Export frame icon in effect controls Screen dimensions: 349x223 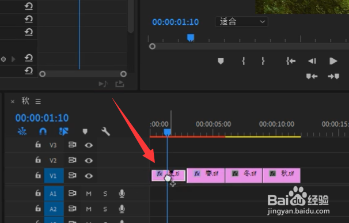(x=120, y=84)
